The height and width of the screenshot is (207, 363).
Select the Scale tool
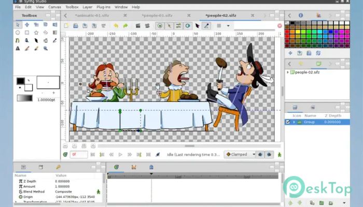(x=36, y=24)
